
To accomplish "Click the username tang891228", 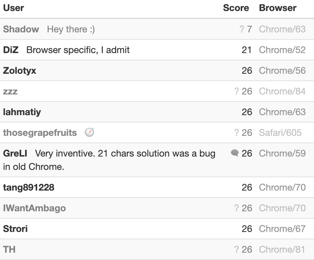I will (29, 188).
